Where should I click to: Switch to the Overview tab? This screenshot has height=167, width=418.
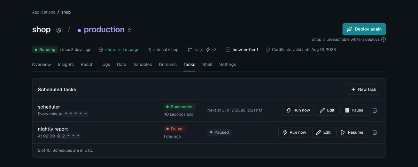[41, 65]
